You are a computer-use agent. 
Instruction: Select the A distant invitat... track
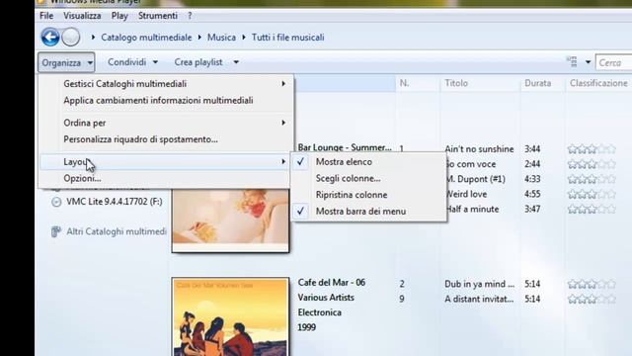click(479, 299)
